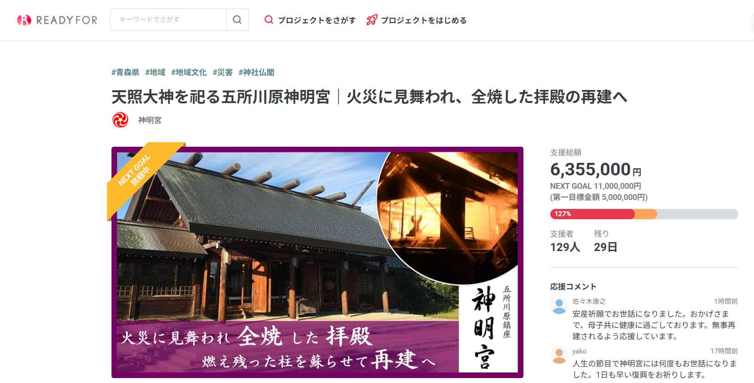Click the burned shrine project main image

[x=317, y=262]
